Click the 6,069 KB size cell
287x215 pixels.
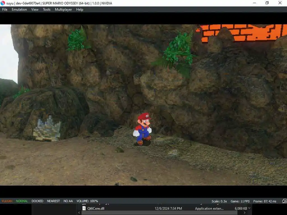[x=241, y=208]
